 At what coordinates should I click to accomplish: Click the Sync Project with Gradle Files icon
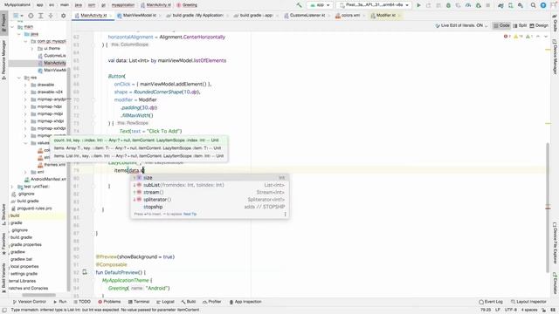[x=500, y=5]
